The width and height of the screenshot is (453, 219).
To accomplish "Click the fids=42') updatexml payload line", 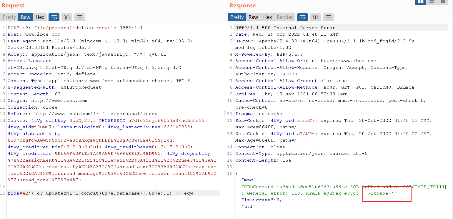I will [x=100, y=193].
